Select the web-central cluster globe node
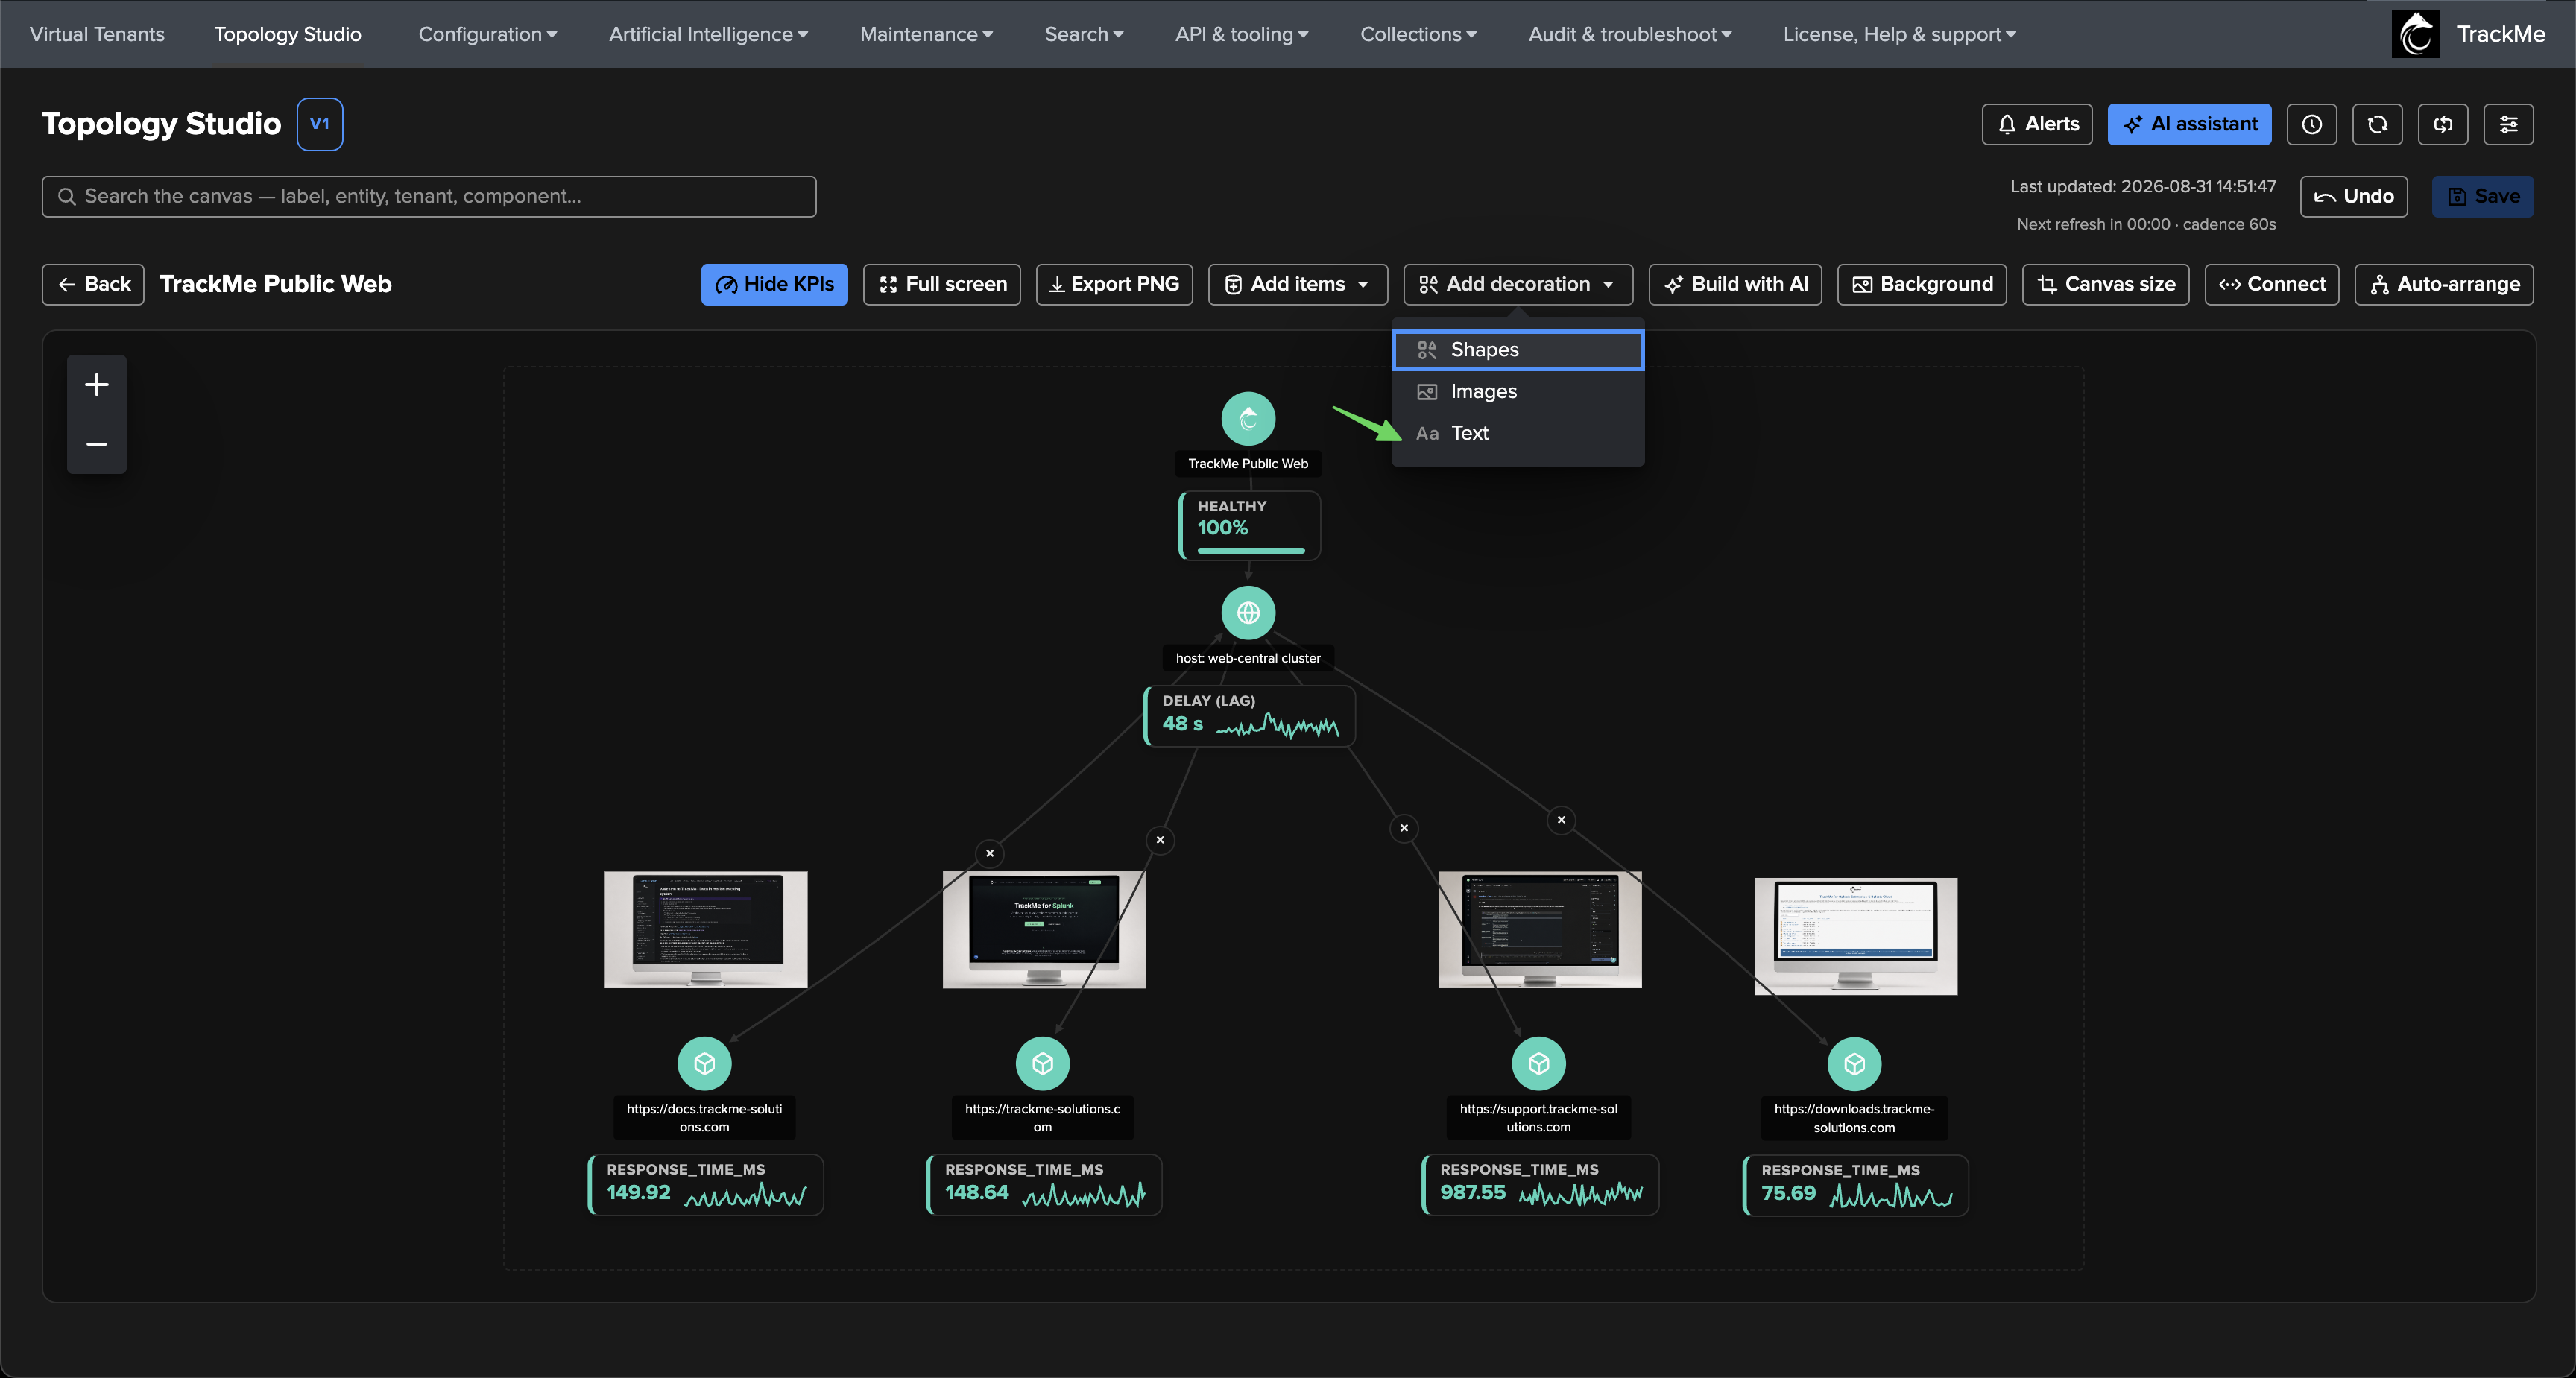Viewport: 2576px width, 1378px height. tap(1248, 613)
